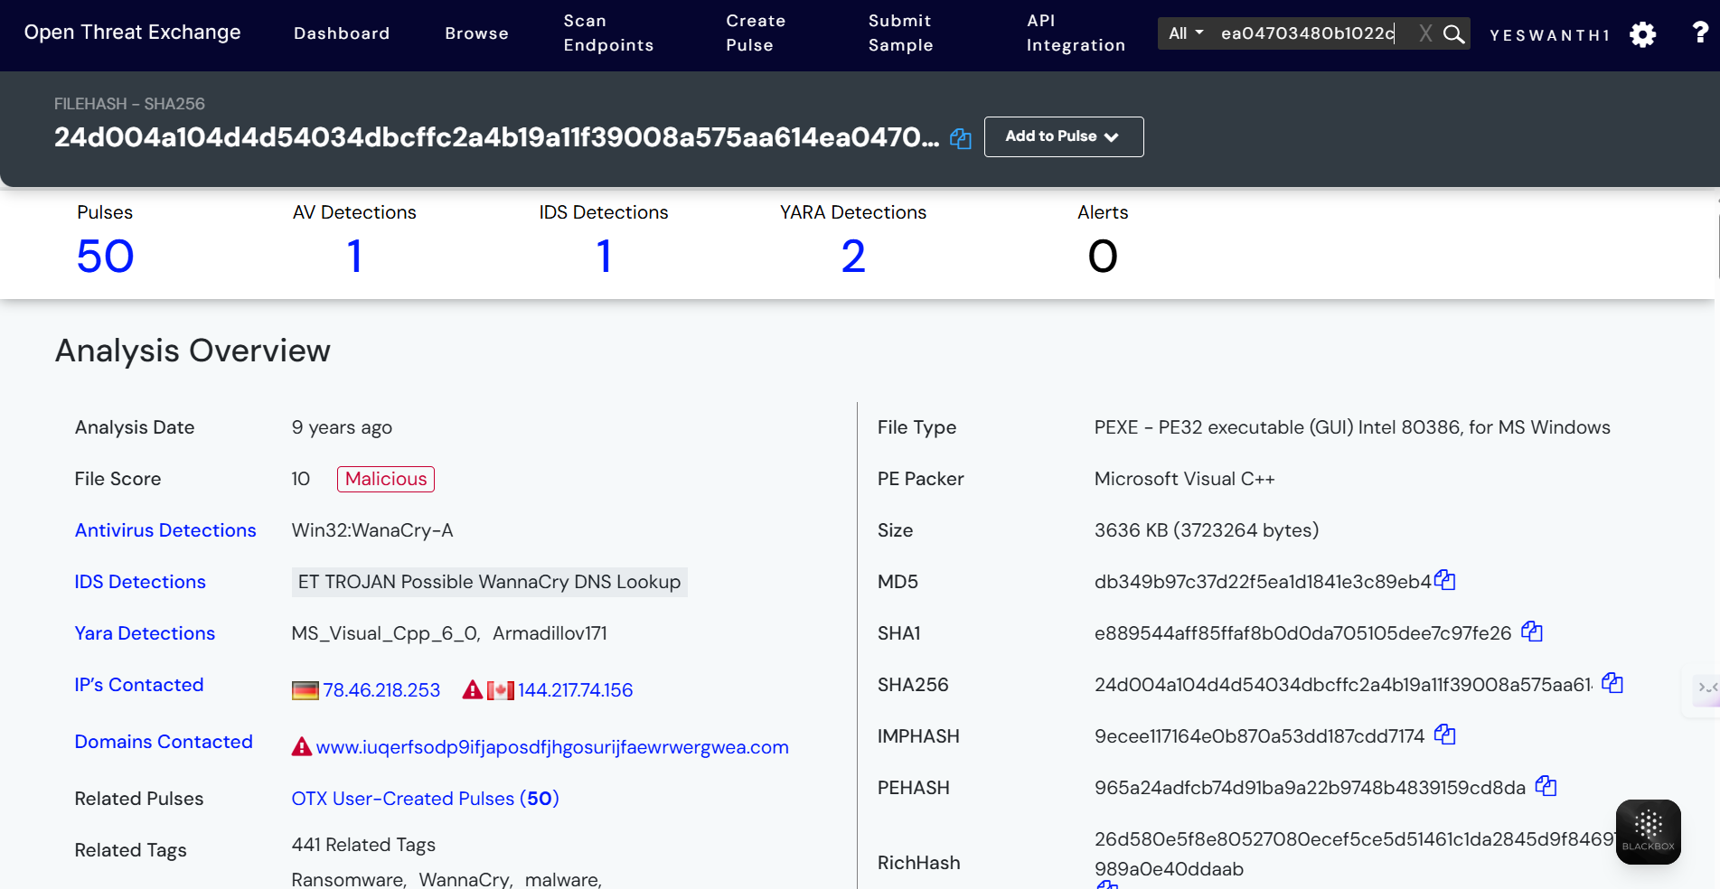Open the IP's Contacted link
This screenshot has height=889, width=1720.
click(x=139, y=685)
